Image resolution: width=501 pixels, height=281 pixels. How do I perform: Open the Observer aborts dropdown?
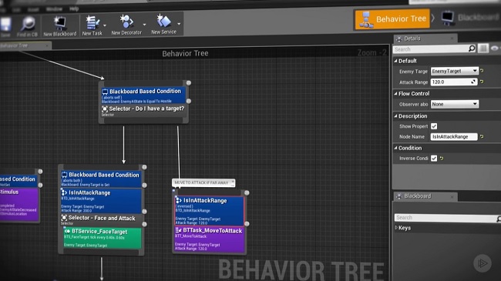pyautogui.click(x=454, y=104)
